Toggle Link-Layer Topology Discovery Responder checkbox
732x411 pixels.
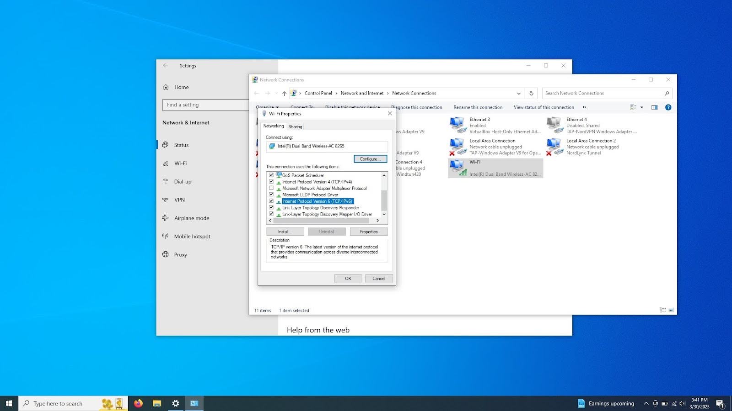click(271, 207)
